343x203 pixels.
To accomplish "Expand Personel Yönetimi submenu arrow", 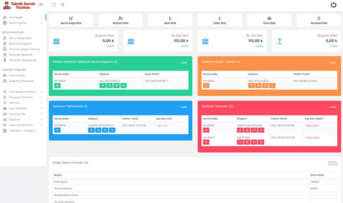I will (41, 97).
